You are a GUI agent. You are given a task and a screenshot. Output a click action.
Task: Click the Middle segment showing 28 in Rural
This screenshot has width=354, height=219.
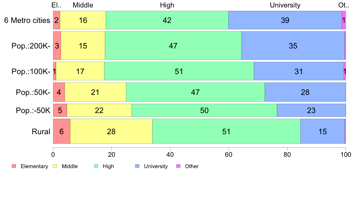(111, 131)
